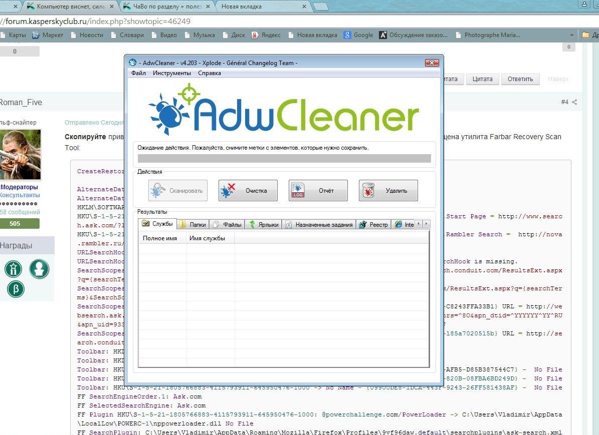Switch to Компьютер виснет browser tab
Image resolution: width=599 pixels, height=435 pixels.
pyautogui.click(x=70, y=7)
